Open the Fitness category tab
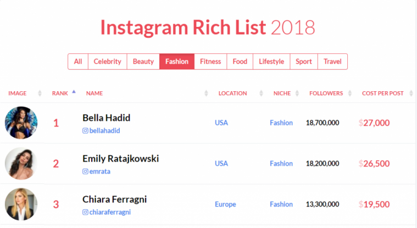This screenshot has height=228, width=417. (210, 62)
